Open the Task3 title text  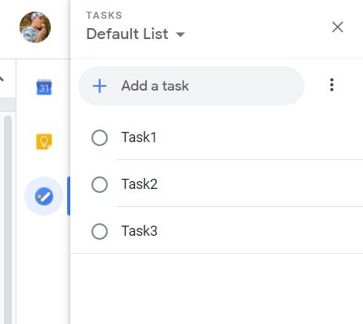tap(139, 231)
